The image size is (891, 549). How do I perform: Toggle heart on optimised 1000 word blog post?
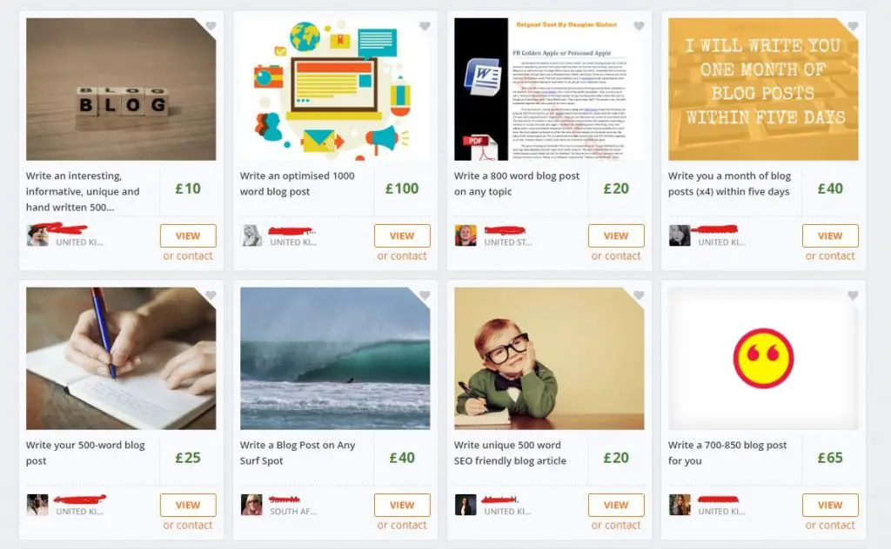tap(425, 26)
